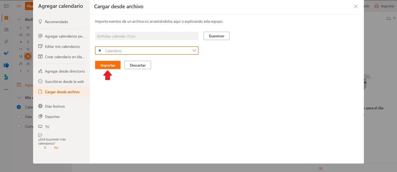Click the cloud weather icon
Image resolution: width=397 pixels, height=172 pixels.
tap(389, 19)
